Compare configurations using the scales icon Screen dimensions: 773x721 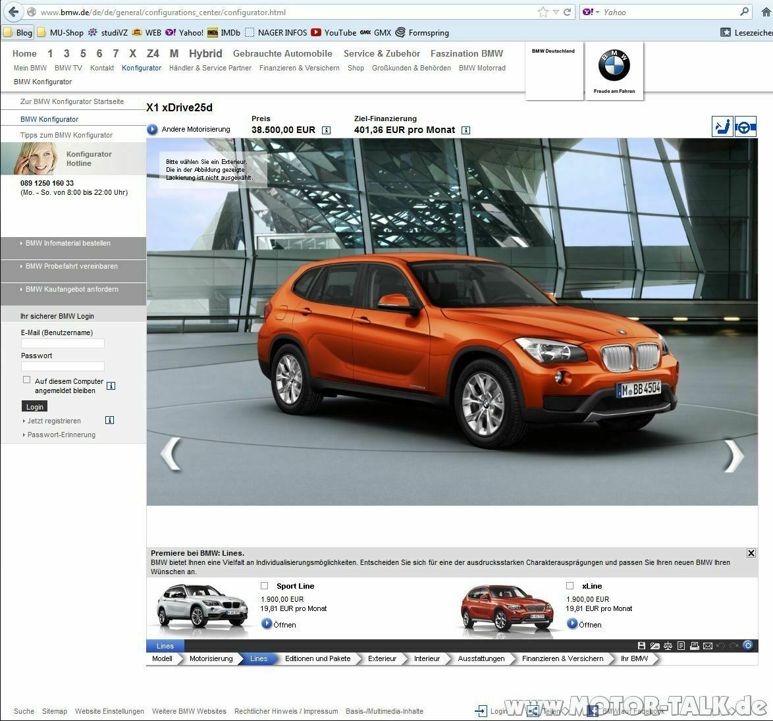pyautogui.click(x=668, y=646)
